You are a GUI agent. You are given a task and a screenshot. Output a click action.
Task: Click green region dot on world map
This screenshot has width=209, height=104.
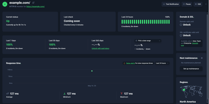184,90
